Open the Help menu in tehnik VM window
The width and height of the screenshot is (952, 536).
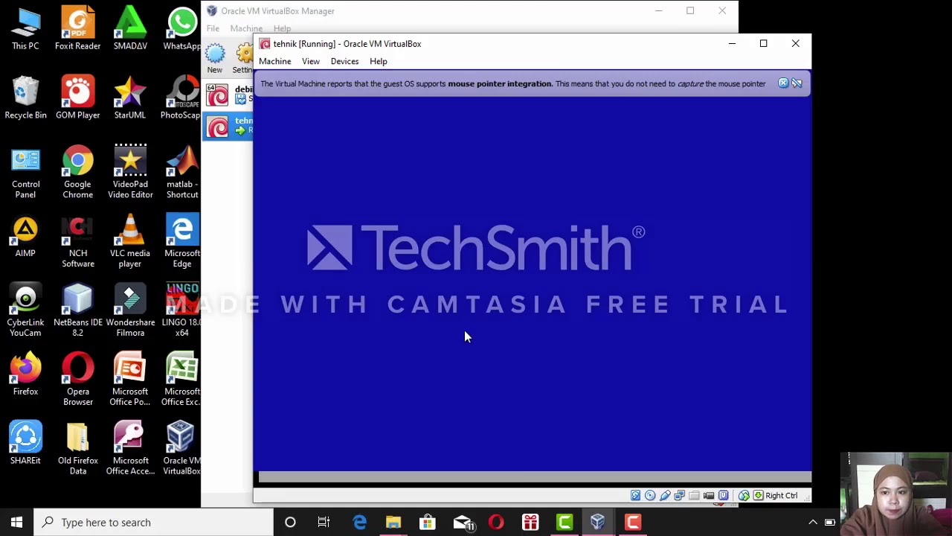[379, 61]
